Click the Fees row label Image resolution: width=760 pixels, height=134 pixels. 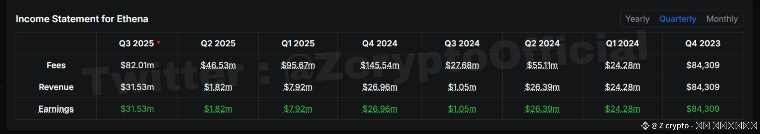pyautogui.click(x=56, y=65)
